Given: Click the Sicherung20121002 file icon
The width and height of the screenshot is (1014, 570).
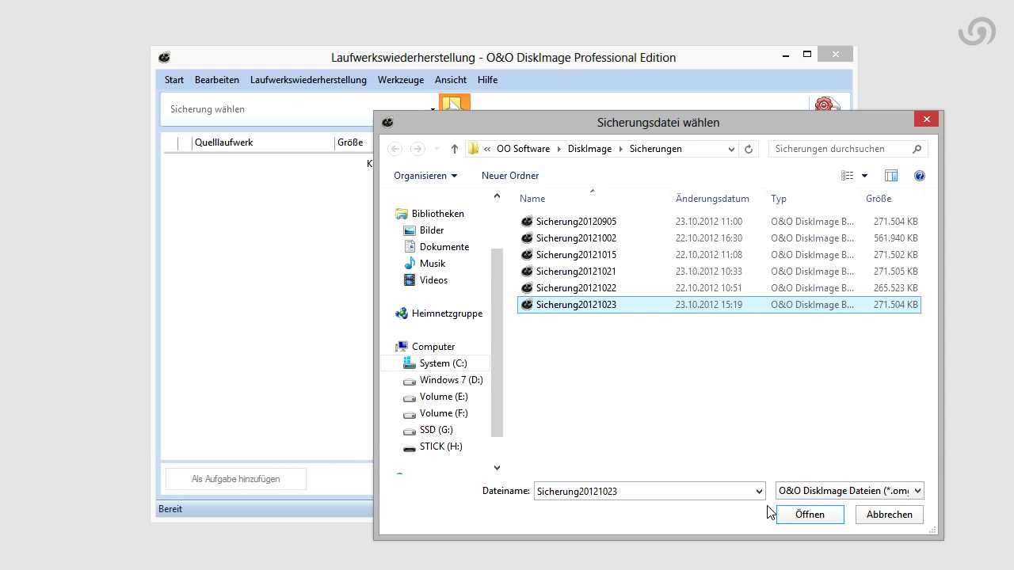Looking at the screenshot, I should 527,238.
